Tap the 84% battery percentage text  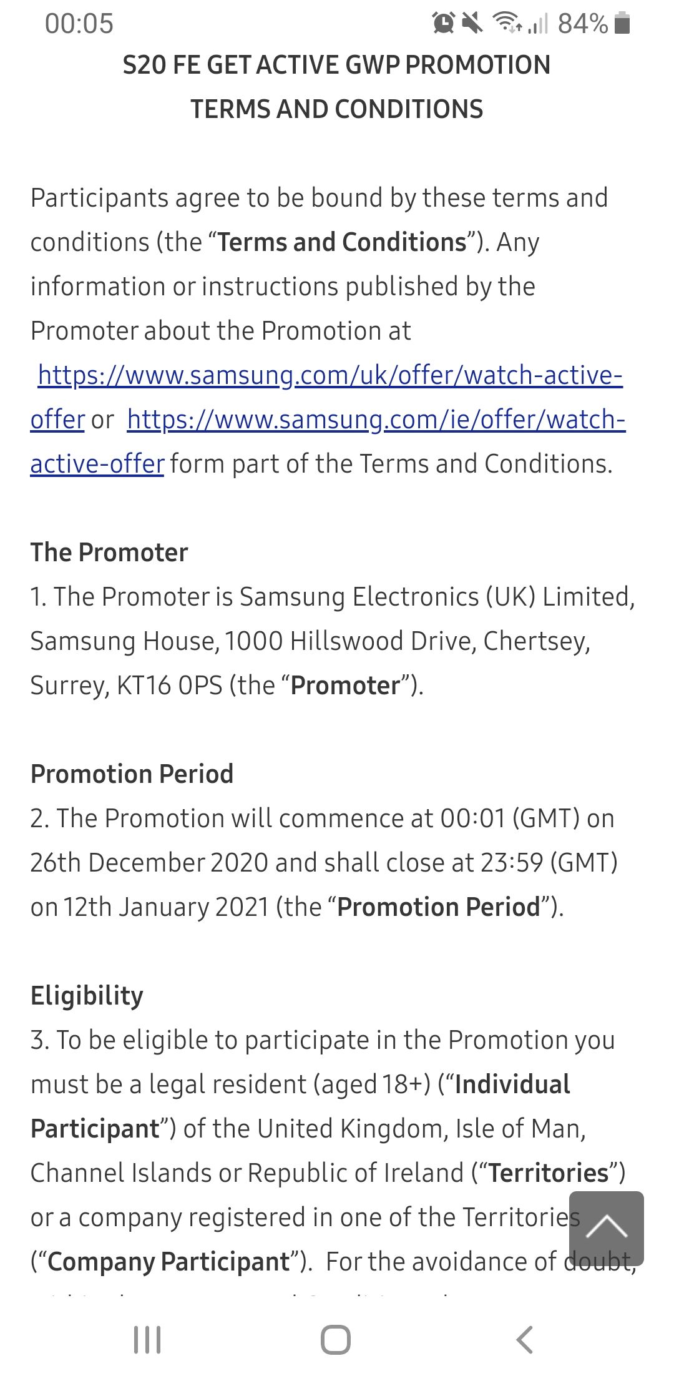pos(583,24)
